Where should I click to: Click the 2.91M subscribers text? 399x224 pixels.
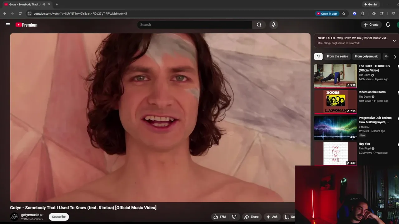32,219
